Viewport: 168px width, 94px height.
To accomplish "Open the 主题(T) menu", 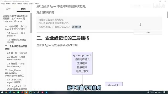I will tap(31, 4).
